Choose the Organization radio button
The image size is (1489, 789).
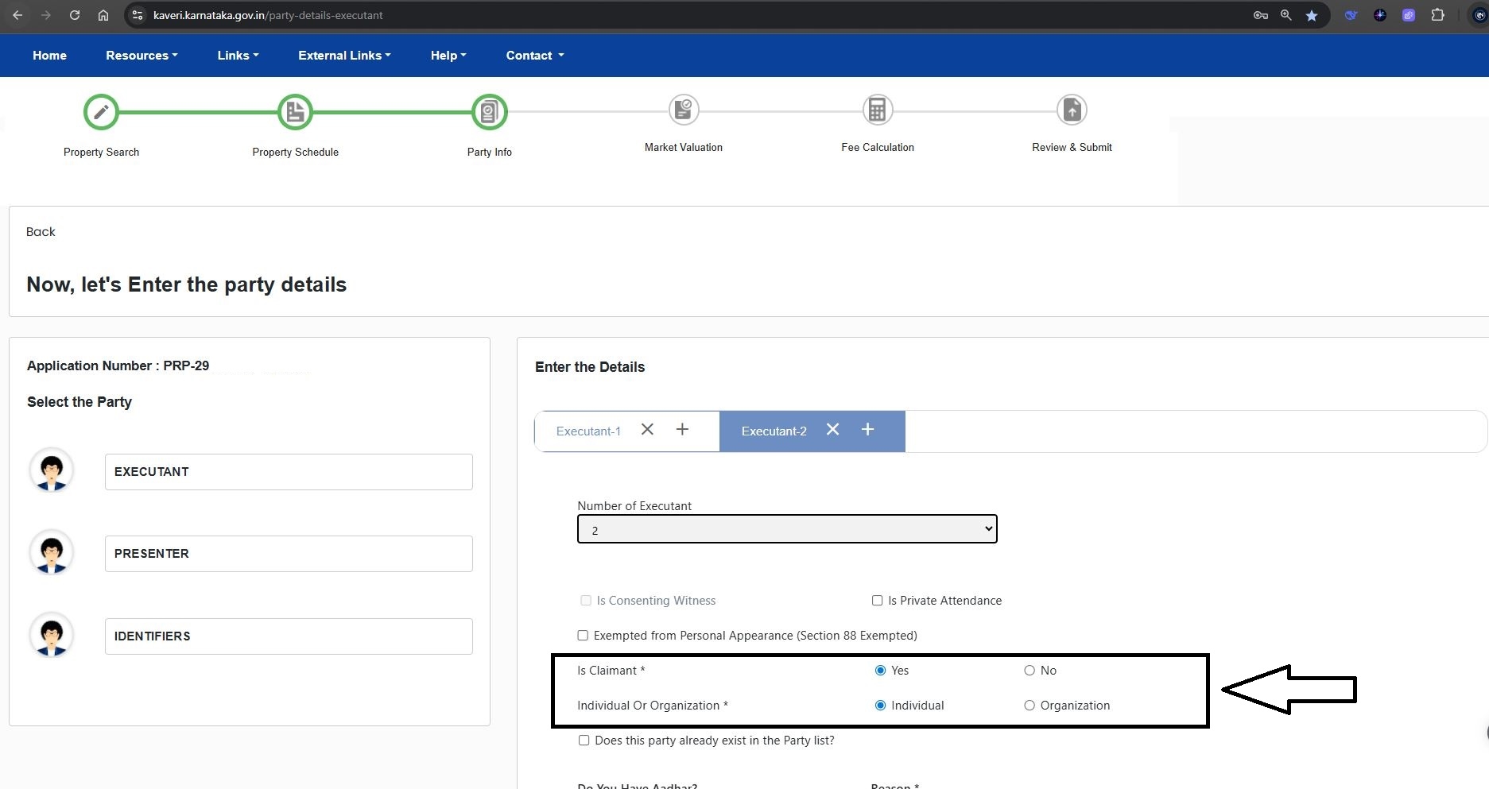tap(1030, 706)
